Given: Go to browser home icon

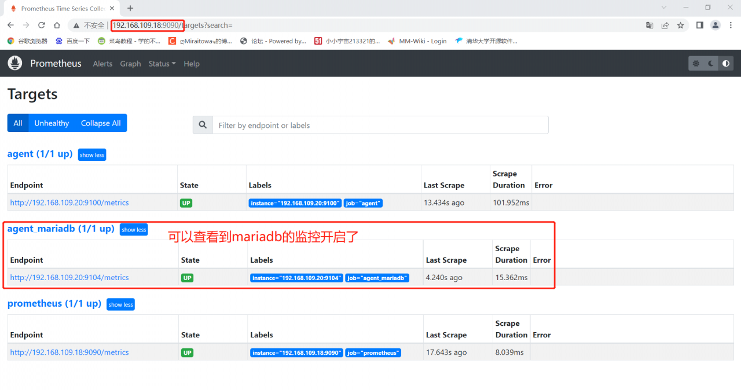Looking at the screenshot, I should [57, 25].
